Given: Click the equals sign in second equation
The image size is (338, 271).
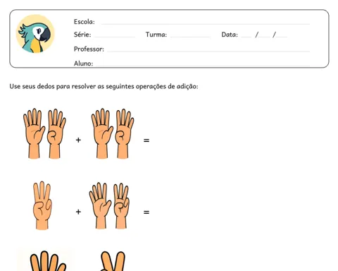Looking at the screenshot, I should [x=146, y=212].
